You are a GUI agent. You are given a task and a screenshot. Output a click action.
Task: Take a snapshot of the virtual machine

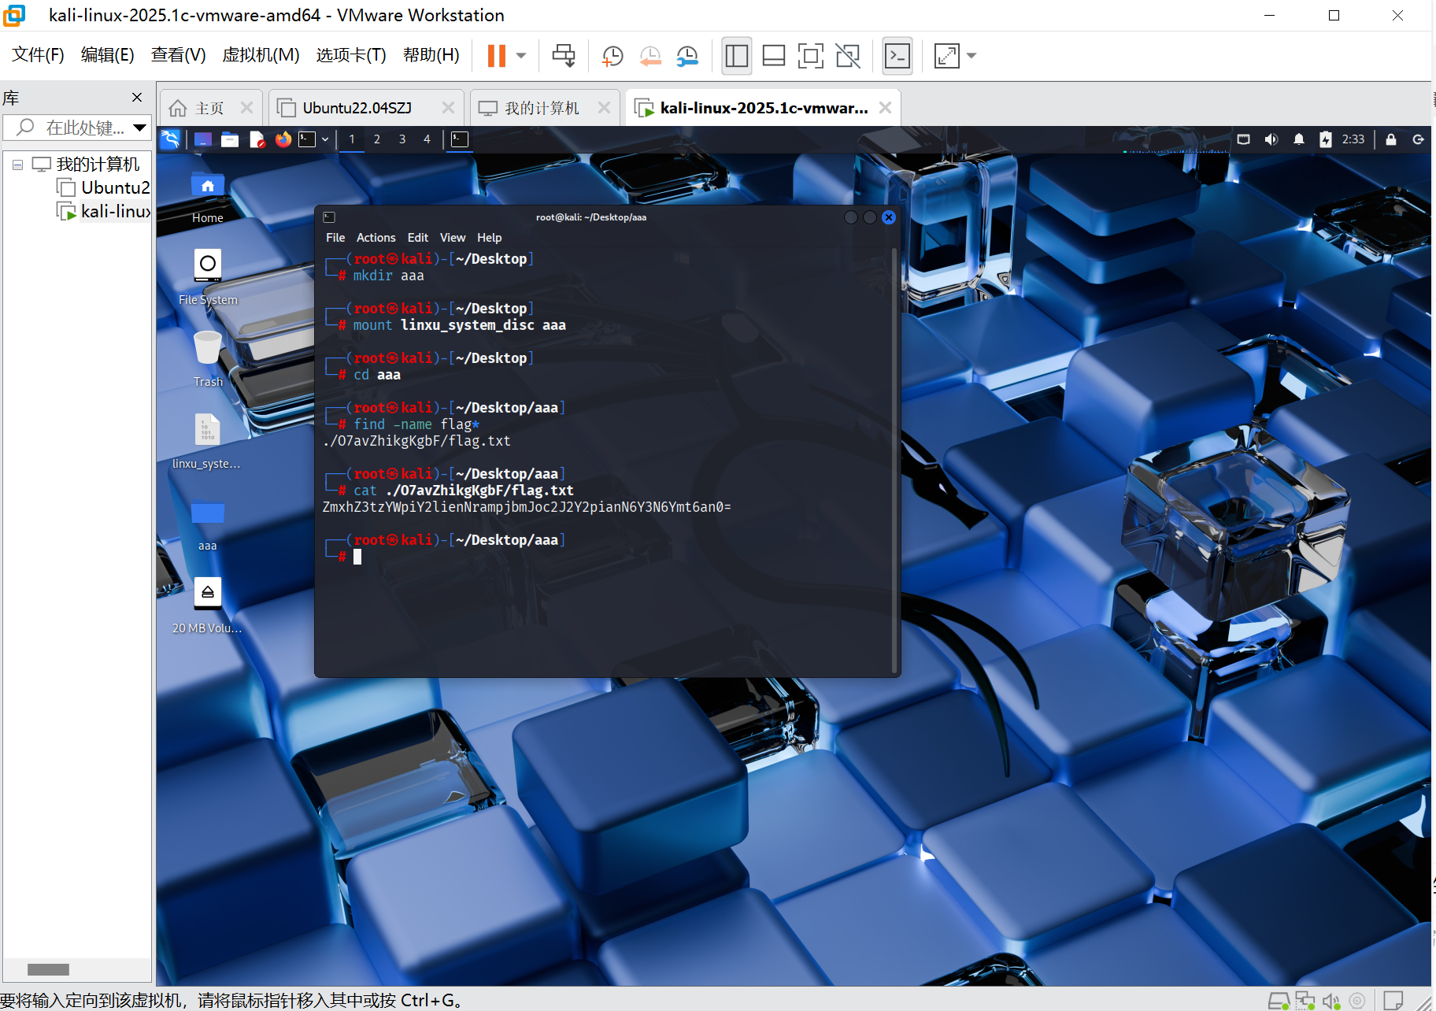pos(613,55)
